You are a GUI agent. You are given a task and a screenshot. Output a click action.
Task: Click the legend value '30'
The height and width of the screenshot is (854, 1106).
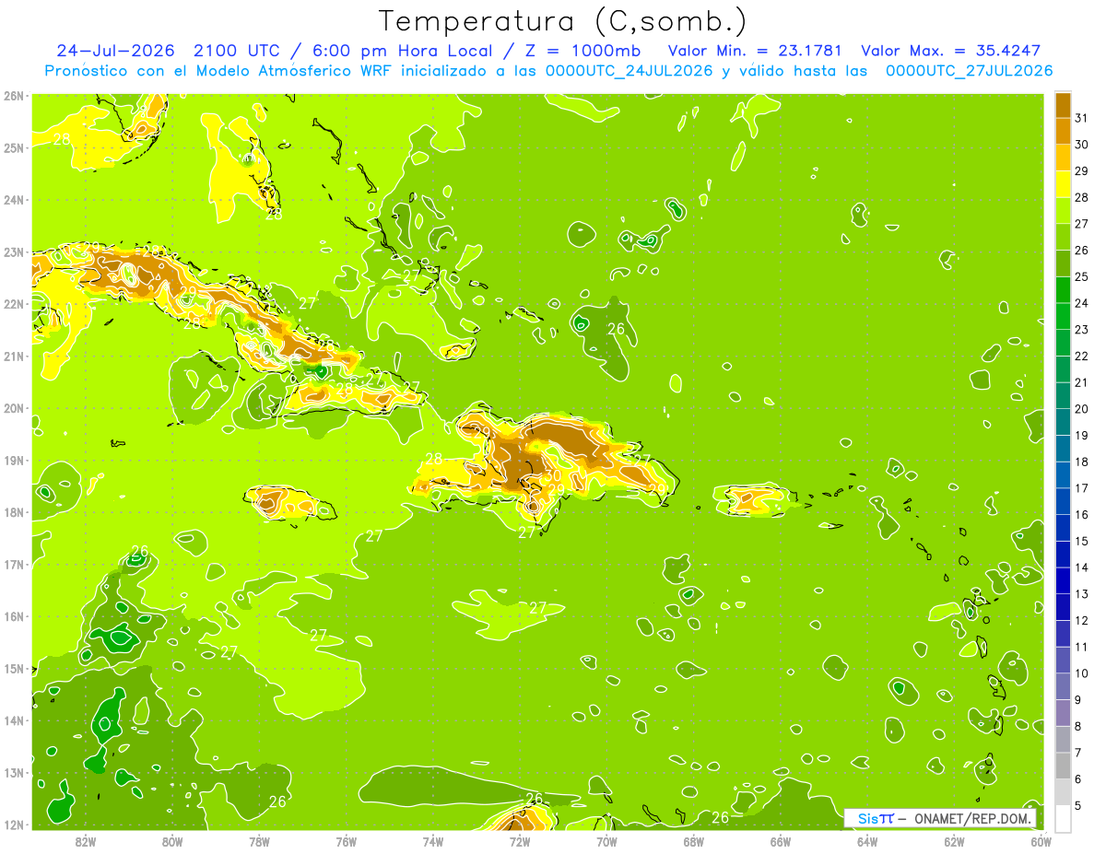coord(1081,145)
